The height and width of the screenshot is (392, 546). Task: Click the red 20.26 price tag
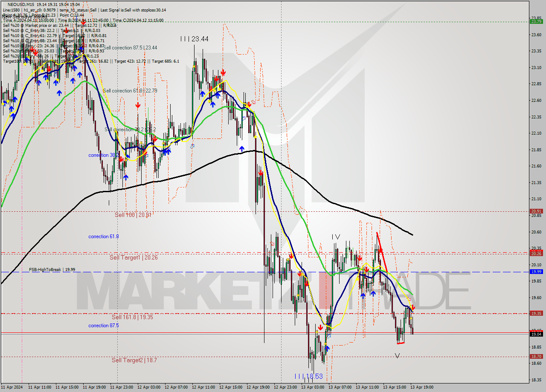536,253
